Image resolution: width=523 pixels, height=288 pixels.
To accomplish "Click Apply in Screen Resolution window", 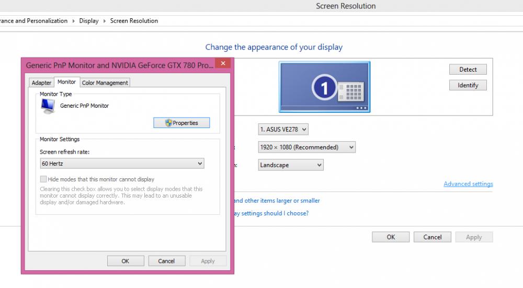I will click(474, 237).
